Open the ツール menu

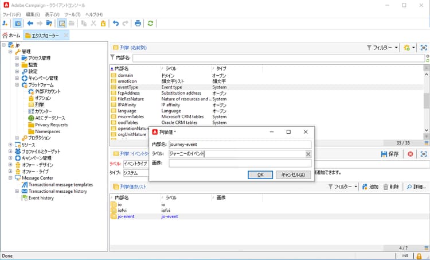72,14
